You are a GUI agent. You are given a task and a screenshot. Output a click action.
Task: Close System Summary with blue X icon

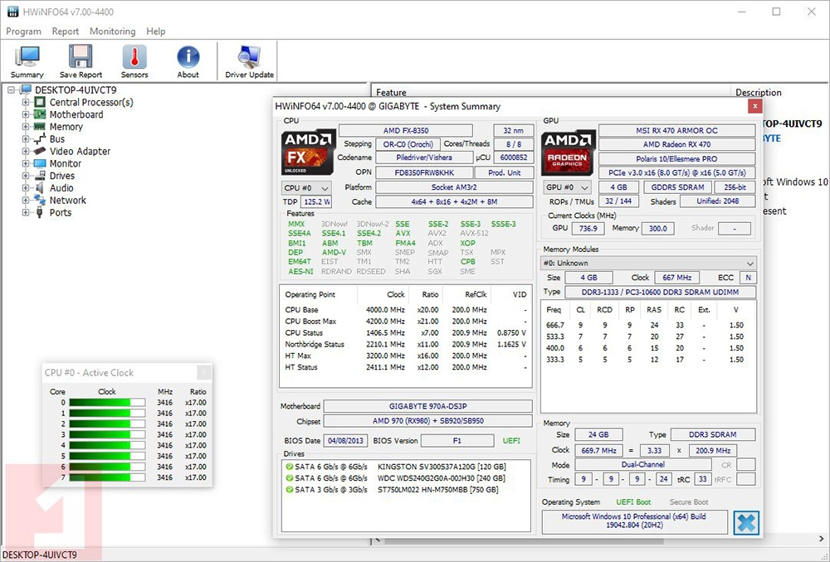(746, 522)
